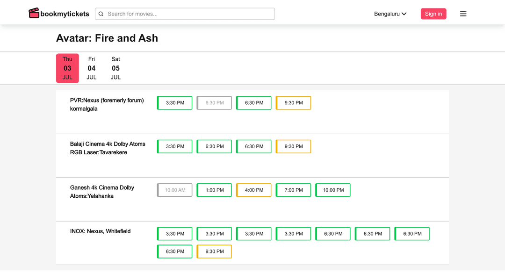Click the disabled 10:00 AM Ganesh showtime
Viewport: 505px width, 273px height.
(x=175, y=190)
